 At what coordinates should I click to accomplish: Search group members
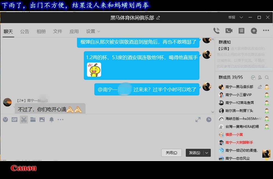pos(267,77)
